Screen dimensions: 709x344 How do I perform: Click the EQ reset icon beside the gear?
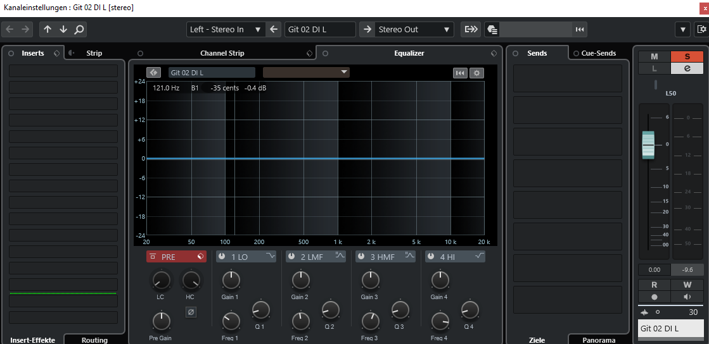[x=461, y=73]
